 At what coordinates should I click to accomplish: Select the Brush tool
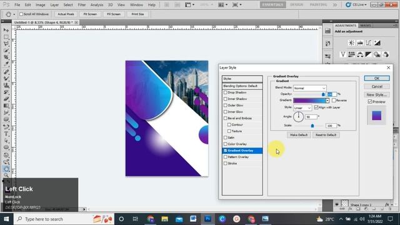pos(6,79)
